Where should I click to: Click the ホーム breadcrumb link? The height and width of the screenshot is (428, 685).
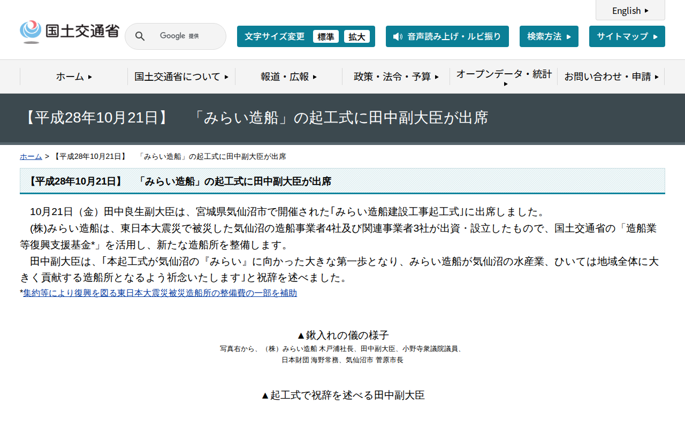click(x=31, y=156)
